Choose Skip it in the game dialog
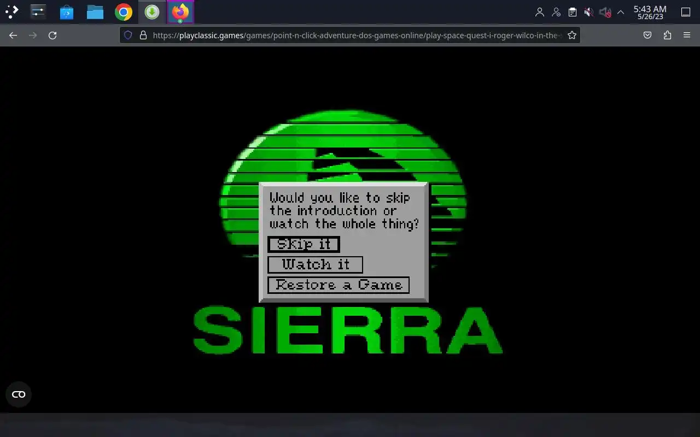The image size is (700, 437). pyautogui.click(x=304, y=244)
